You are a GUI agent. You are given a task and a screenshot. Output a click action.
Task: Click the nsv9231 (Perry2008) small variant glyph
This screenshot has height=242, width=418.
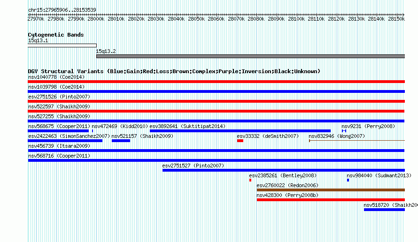click(344, 131)
